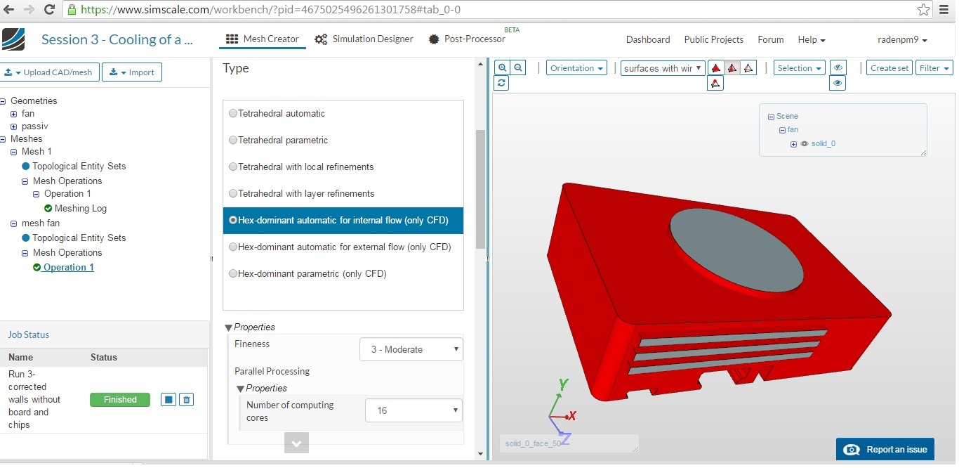Switch to the Mesh Creator tab

click(x=263, y=39)
